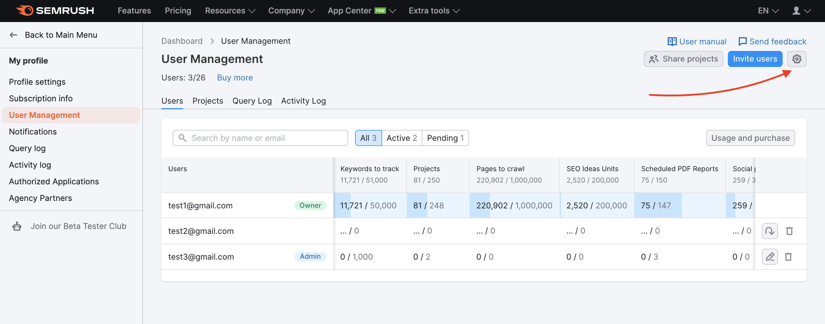Switch to the Projects tab
Screen dimensions: 825x324
(207, 101)
